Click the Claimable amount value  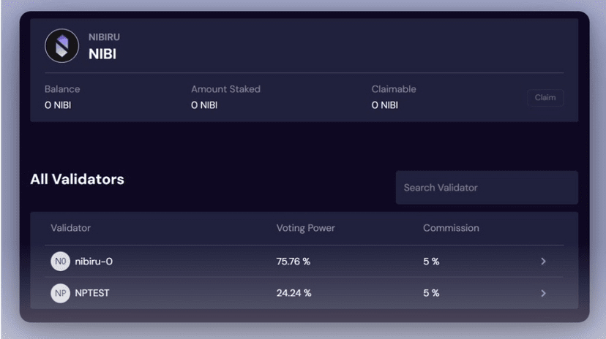click(385, 105)
